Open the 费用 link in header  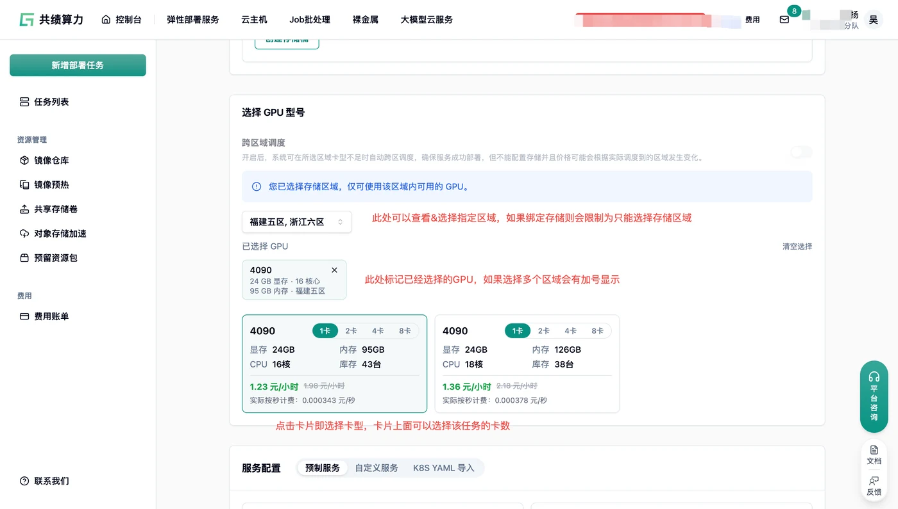coord(752,20)
